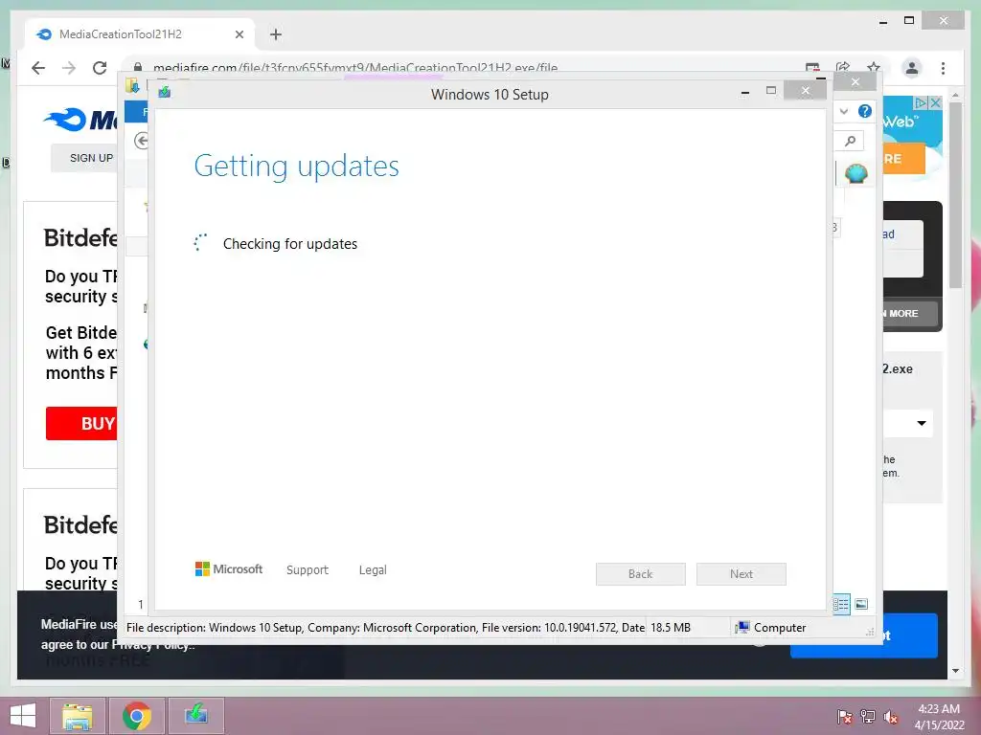Click the Chrome address bar URL
981x735 pixels.
(x=355, y=68)
